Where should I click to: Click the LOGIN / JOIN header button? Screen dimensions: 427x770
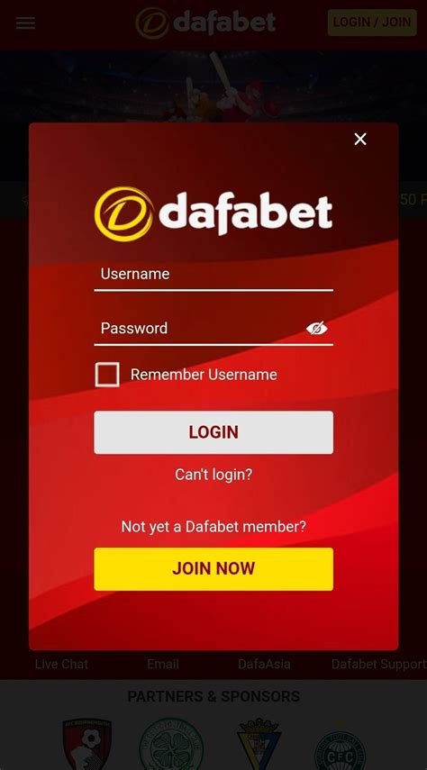pyautogui.click(x=372, y=23)
